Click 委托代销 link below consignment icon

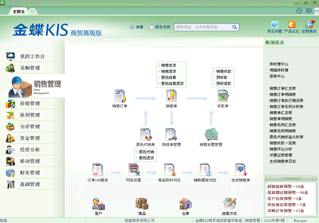click(146, 152)
